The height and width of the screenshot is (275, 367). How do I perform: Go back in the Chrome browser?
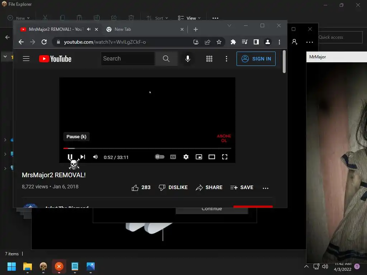click(21, 42)
